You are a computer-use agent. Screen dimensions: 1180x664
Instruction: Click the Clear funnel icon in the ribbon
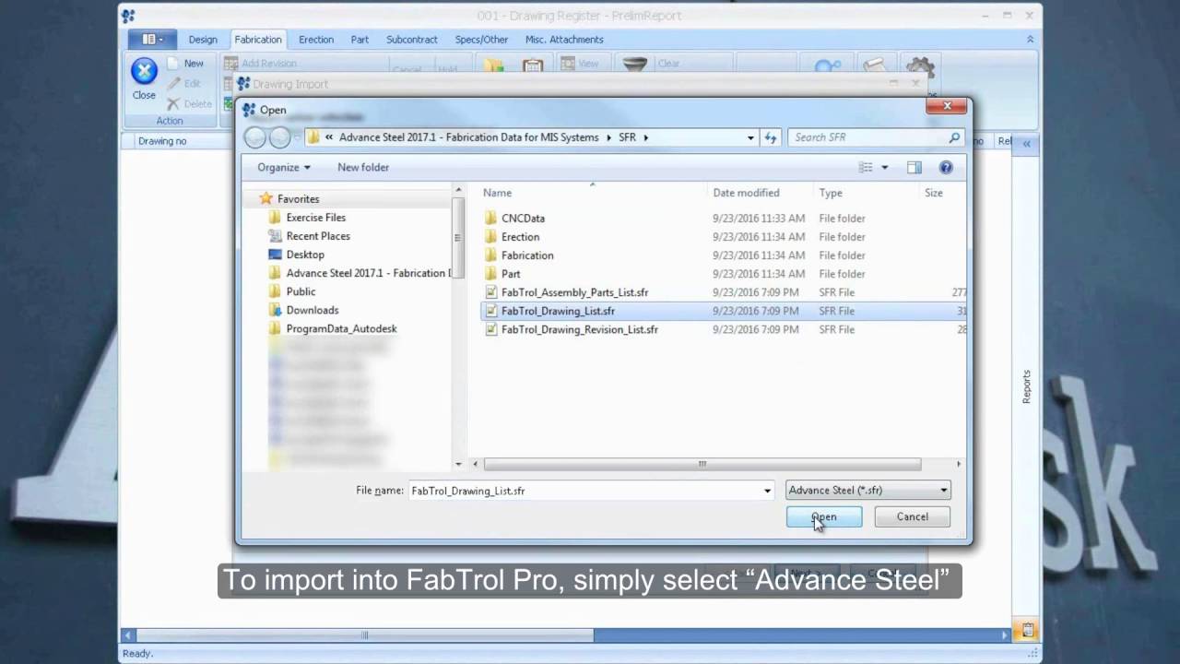pyautogui.click(x=634, y=64)
